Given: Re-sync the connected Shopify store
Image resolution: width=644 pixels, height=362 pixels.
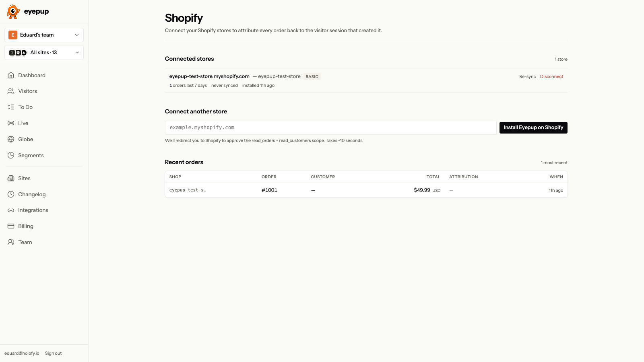Looking at the screenshot, I should click(x=527, y=76).
